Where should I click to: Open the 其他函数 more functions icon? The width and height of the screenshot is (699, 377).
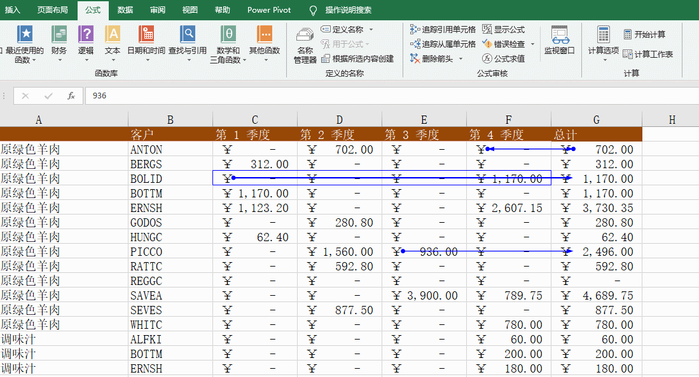[x=265, y=44]
